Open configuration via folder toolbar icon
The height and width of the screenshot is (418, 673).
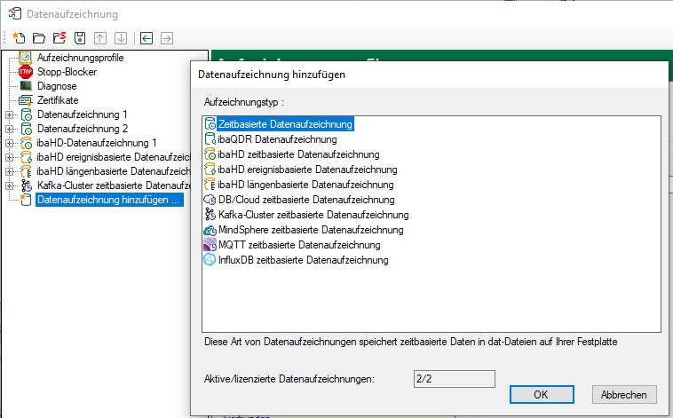click(39, 38)
